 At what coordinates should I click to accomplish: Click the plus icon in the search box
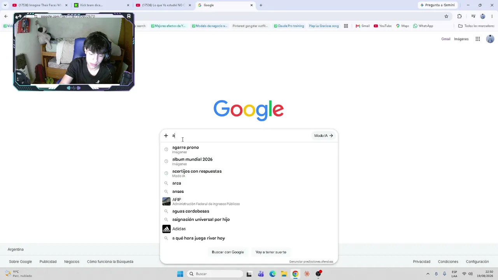pos(166,136)
